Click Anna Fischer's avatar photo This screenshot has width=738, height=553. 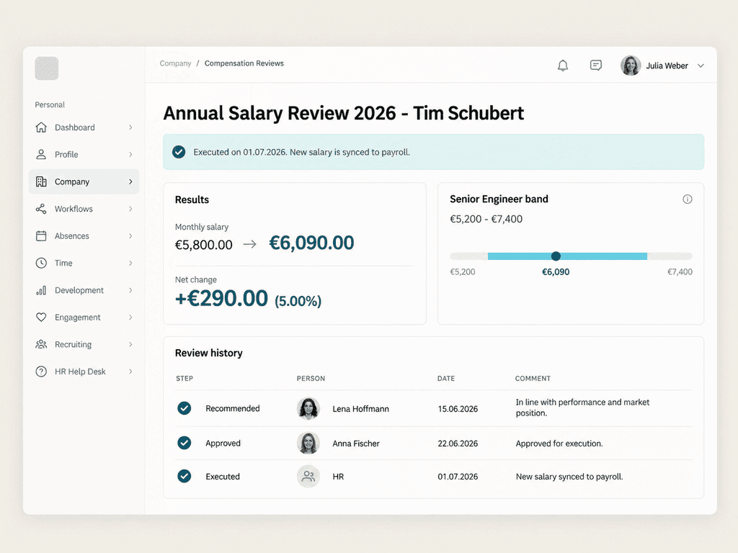[308, 443]
